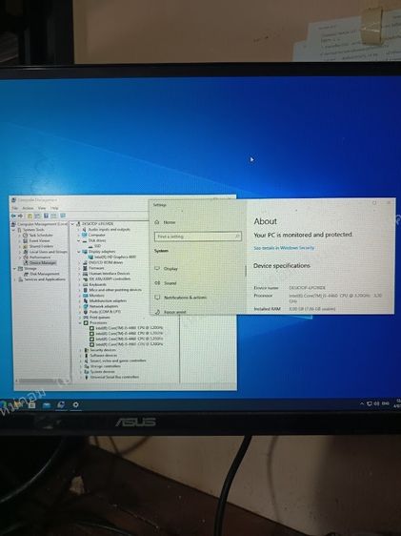The width and height of the screenshot is (401, 536).
Task: Show hidden icons in system tray
Action: (362, 403)
